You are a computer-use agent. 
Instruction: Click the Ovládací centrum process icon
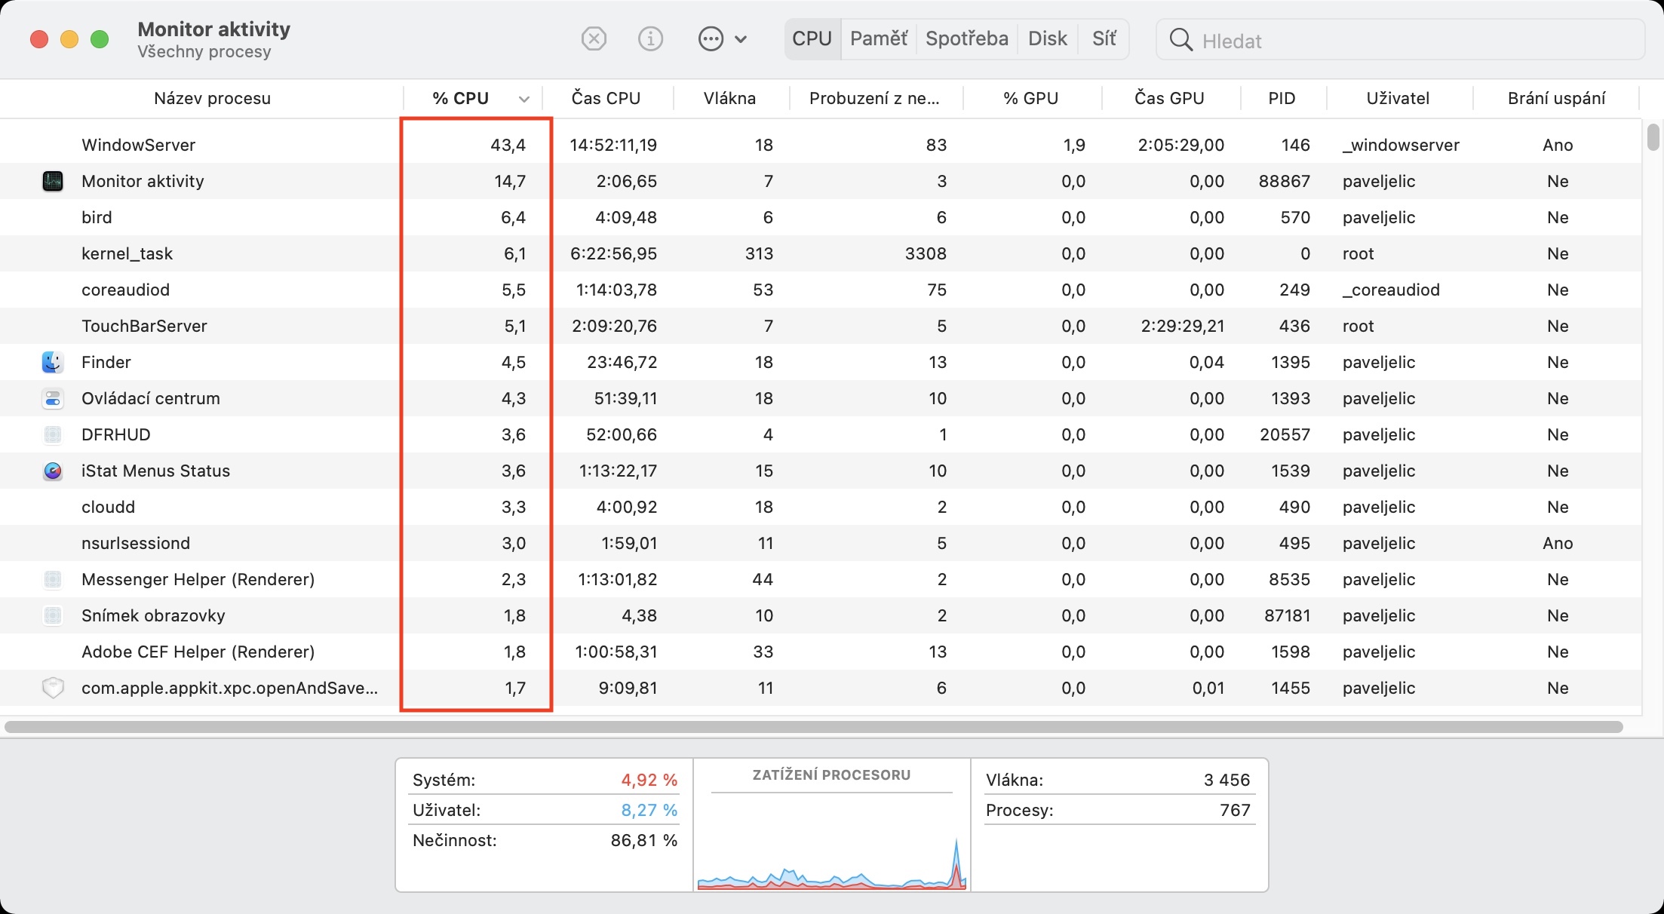point(53,398)
